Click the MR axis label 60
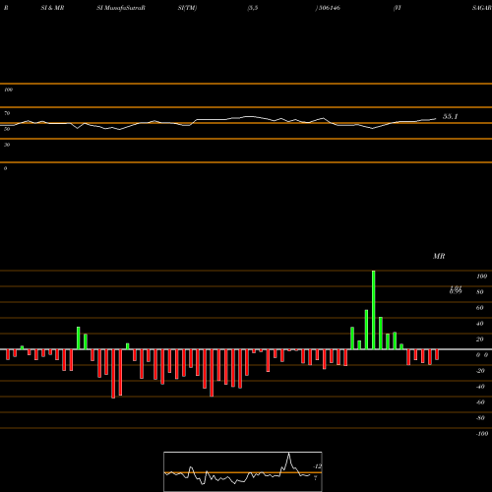Screen dimensions: 492x492 (480, 308)
